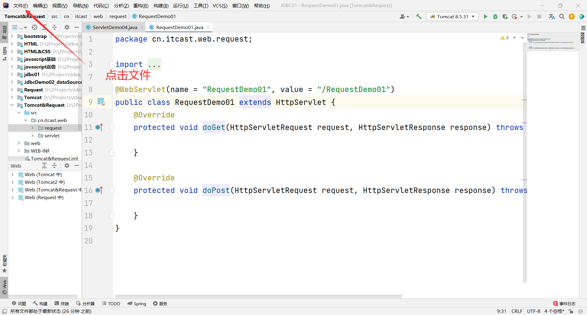Click the stop button square icon
587x315 pixels.
click(x=539, y=17)
